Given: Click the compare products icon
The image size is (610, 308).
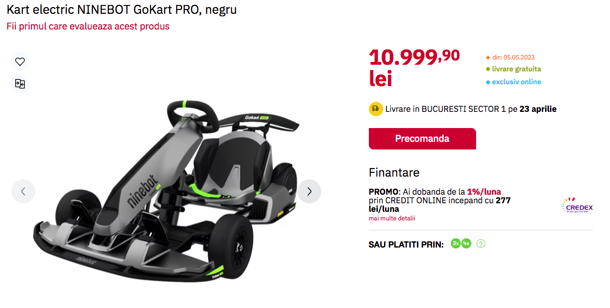Looking at the screenshot, I should coord(20,84).
